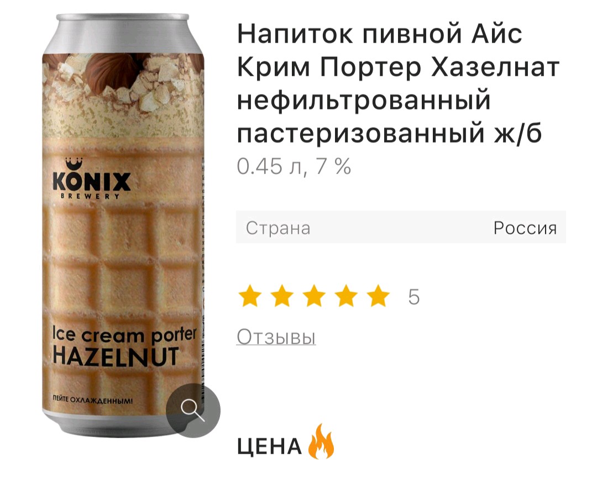Click the first rating star
The image size is (597, 484).
[250, 296]
